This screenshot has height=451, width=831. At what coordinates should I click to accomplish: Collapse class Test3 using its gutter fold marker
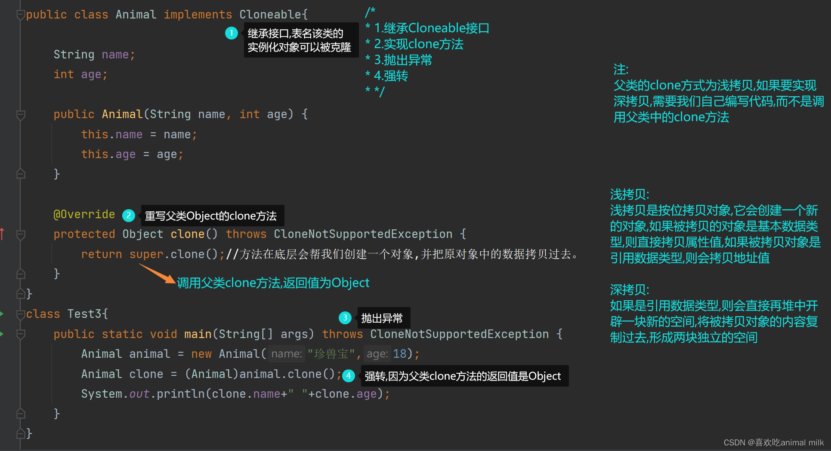(x=20, y=314)
